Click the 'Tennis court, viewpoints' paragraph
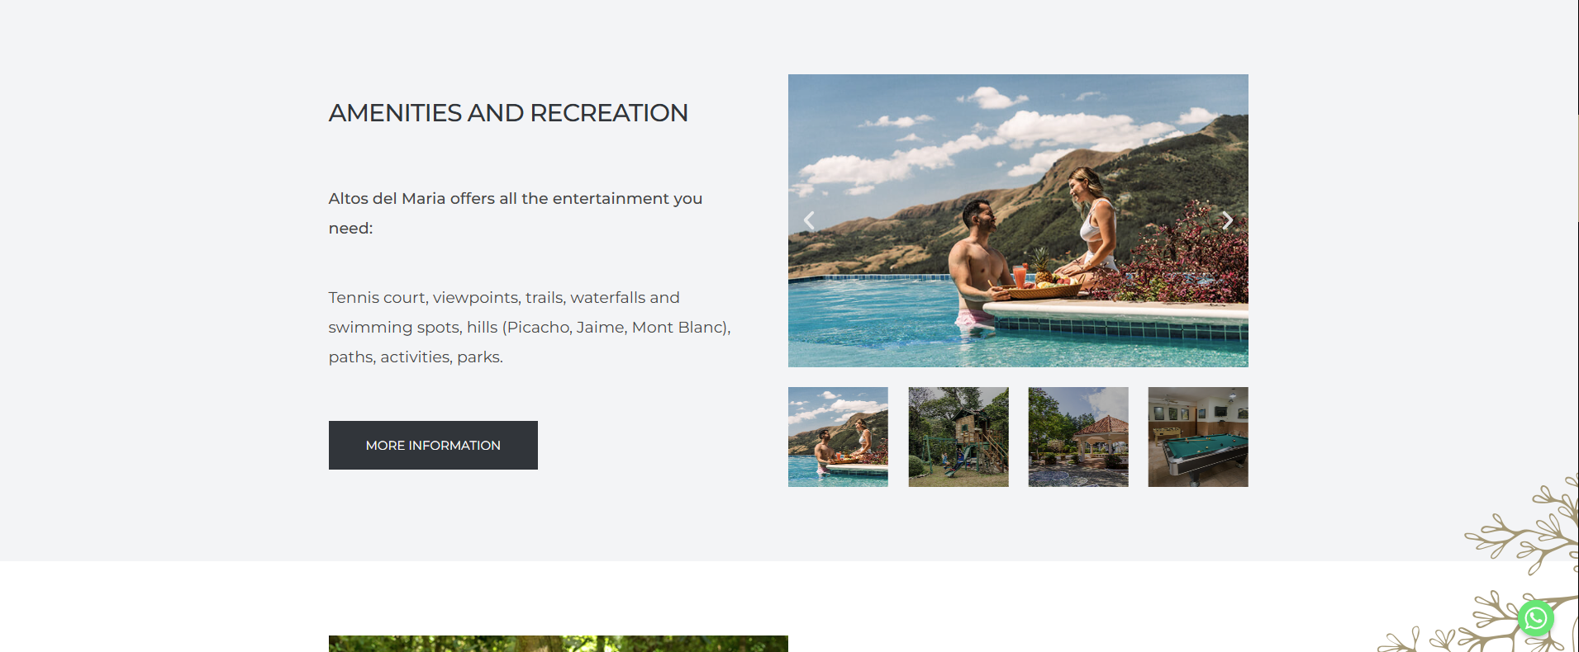 [x=530, y=327]
